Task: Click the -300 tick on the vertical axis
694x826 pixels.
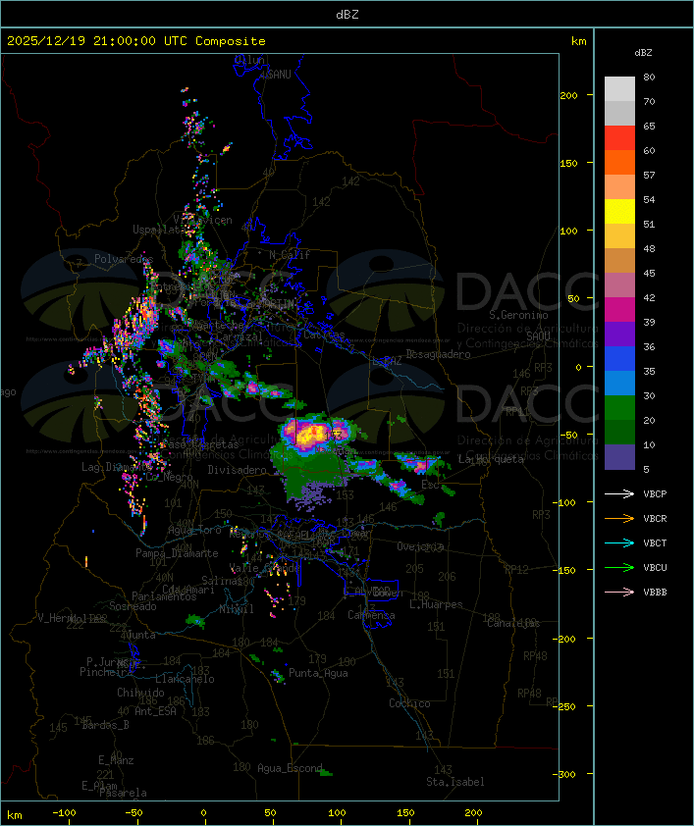Action: (x=566, y=774)
